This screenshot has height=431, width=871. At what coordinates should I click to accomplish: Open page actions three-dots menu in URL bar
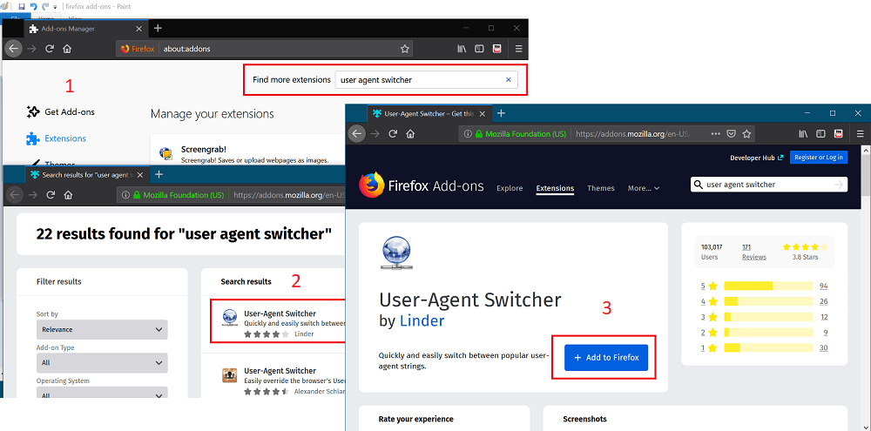point(715,133)
